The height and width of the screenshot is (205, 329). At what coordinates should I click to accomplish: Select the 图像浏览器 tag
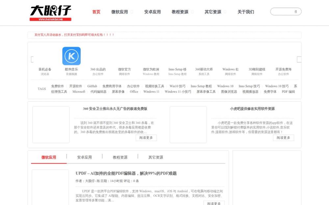[x=229, y=92]
